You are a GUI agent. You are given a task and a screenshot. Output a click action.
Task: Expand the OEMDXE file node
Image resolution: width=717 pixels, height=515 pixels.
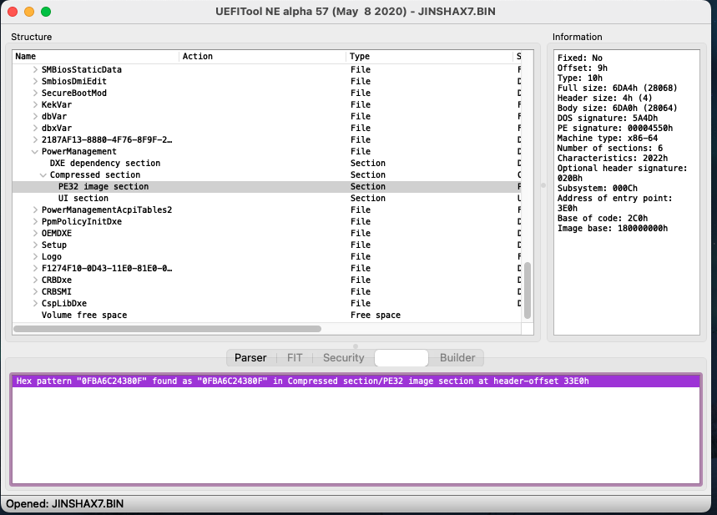point(35,233)
